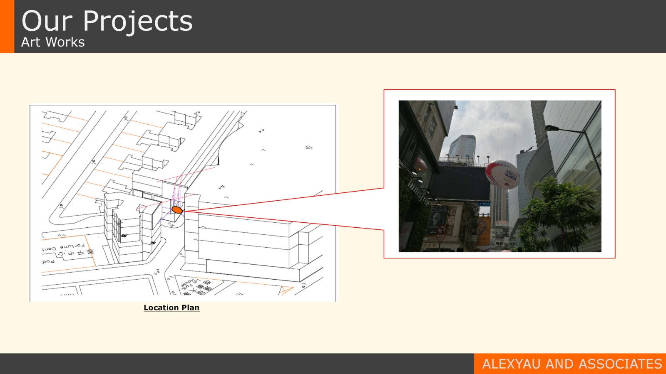Image resolution: width=666 pixels, height=374 pixels.
Task: Click the dark footbridge spanning the street photo
Action: pyautogui.click(x=462, y=184)
